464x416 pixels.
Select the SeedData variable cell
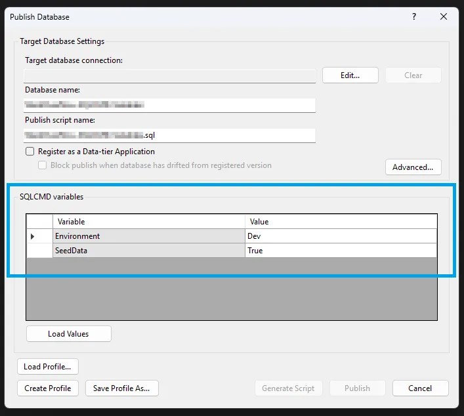point(149,251)
